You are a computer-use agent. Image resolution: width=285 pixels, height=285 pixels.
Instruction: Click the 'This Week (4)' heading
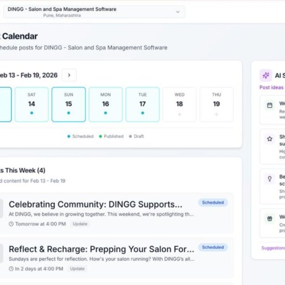click(x=23, y=171)
